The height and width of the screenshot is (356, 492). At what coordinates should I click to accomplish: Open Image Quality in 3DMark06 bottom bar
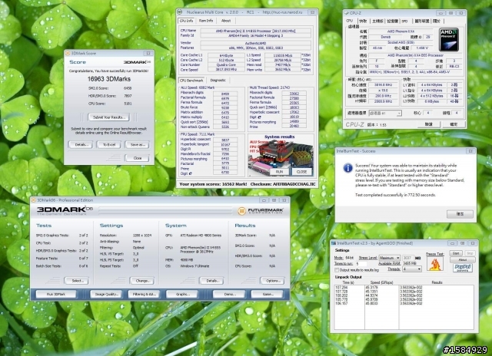click(x=106, y=294)
